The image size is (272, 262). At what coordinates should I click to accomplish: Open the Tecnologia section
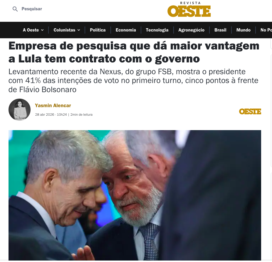tap(157, 30)
